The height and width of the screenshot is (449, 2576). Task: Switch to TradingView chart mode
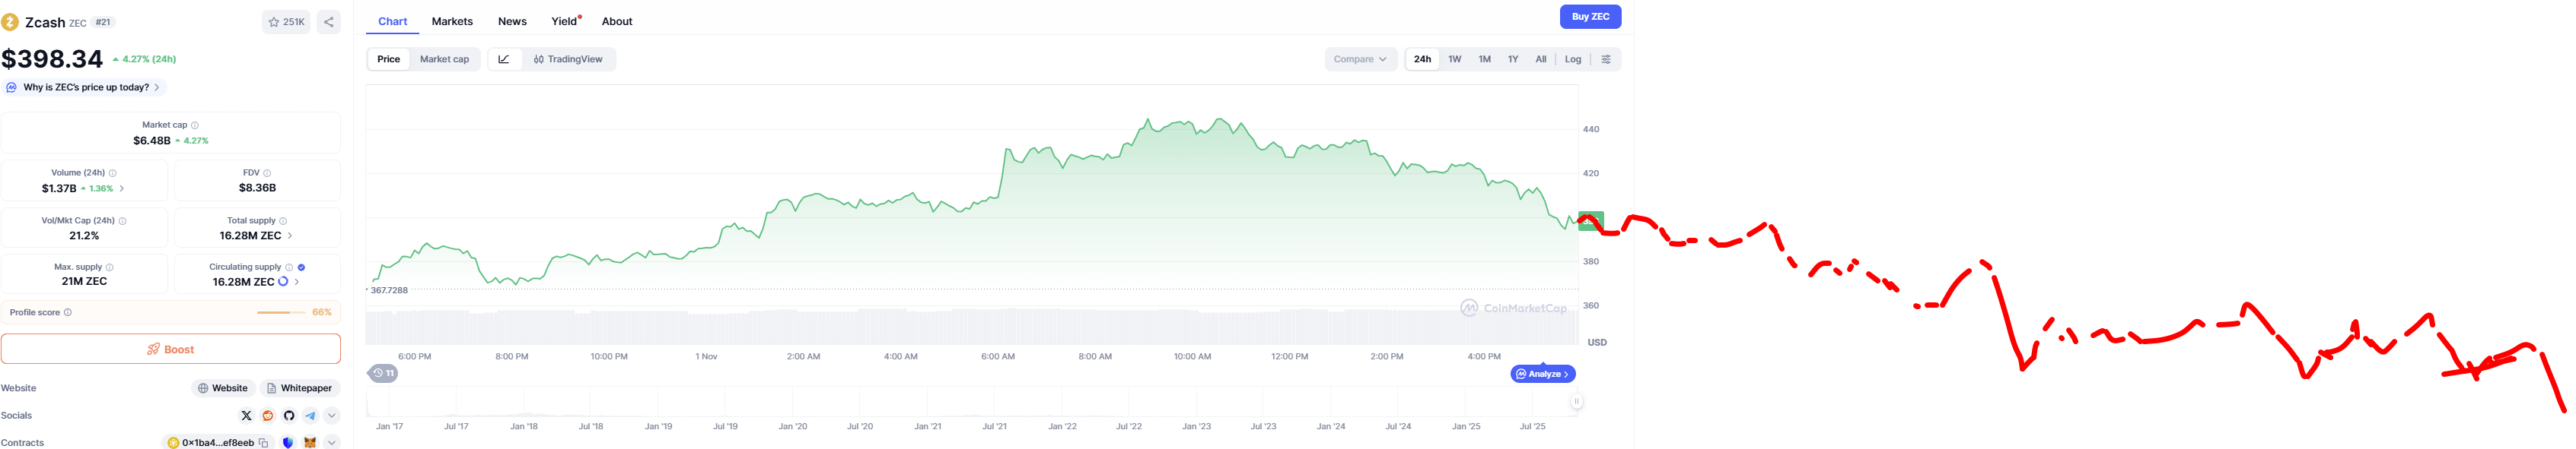click(x=568, y=60)
